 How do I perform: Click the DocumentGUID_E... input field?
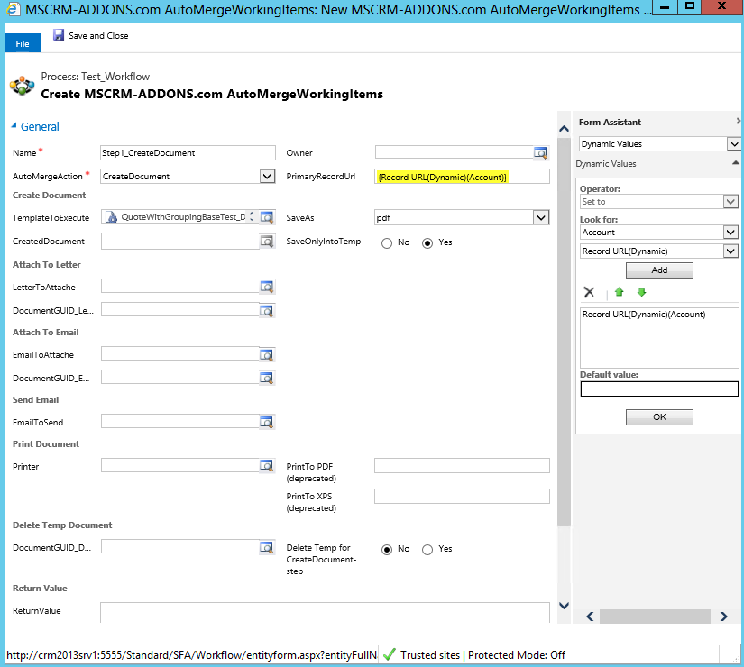click(180, 378)
